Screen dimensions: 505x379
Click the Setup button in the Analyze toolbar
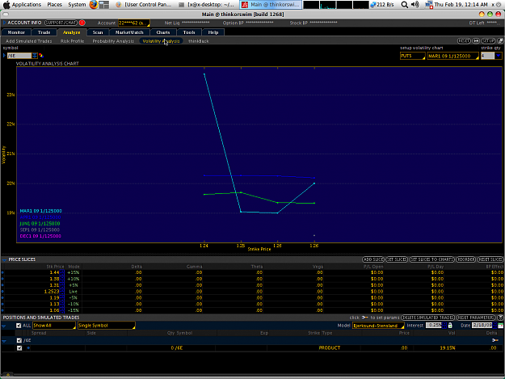[488, 41]
